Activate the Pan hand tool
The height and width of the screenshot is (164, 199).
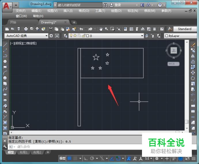click(x=101, y=29)
